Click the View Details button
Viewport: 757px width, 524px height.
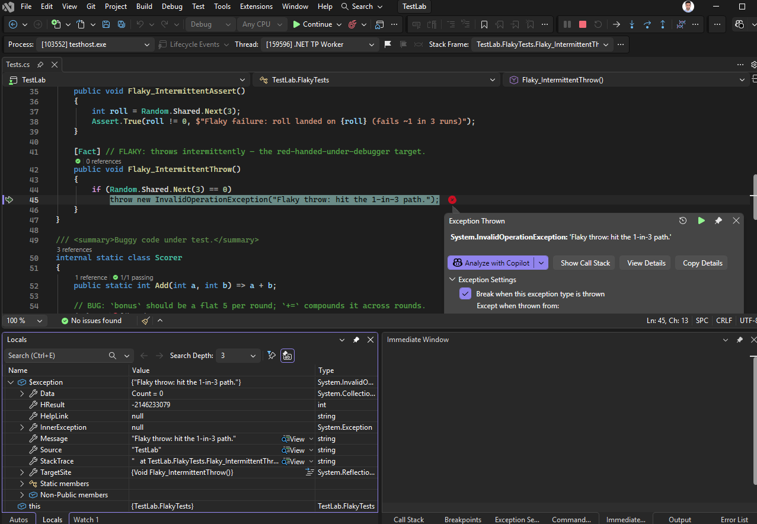tap(646, 263)
